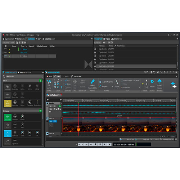Open the Track Inspector panel options menu

[43, 72]
